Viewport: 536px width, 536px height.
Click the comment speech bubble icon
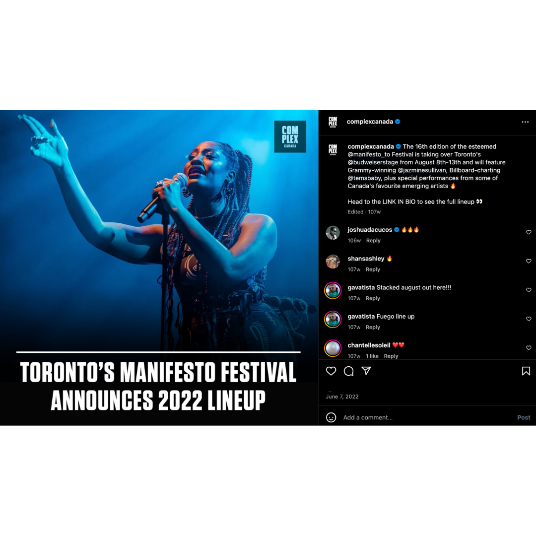pos(349,371)
